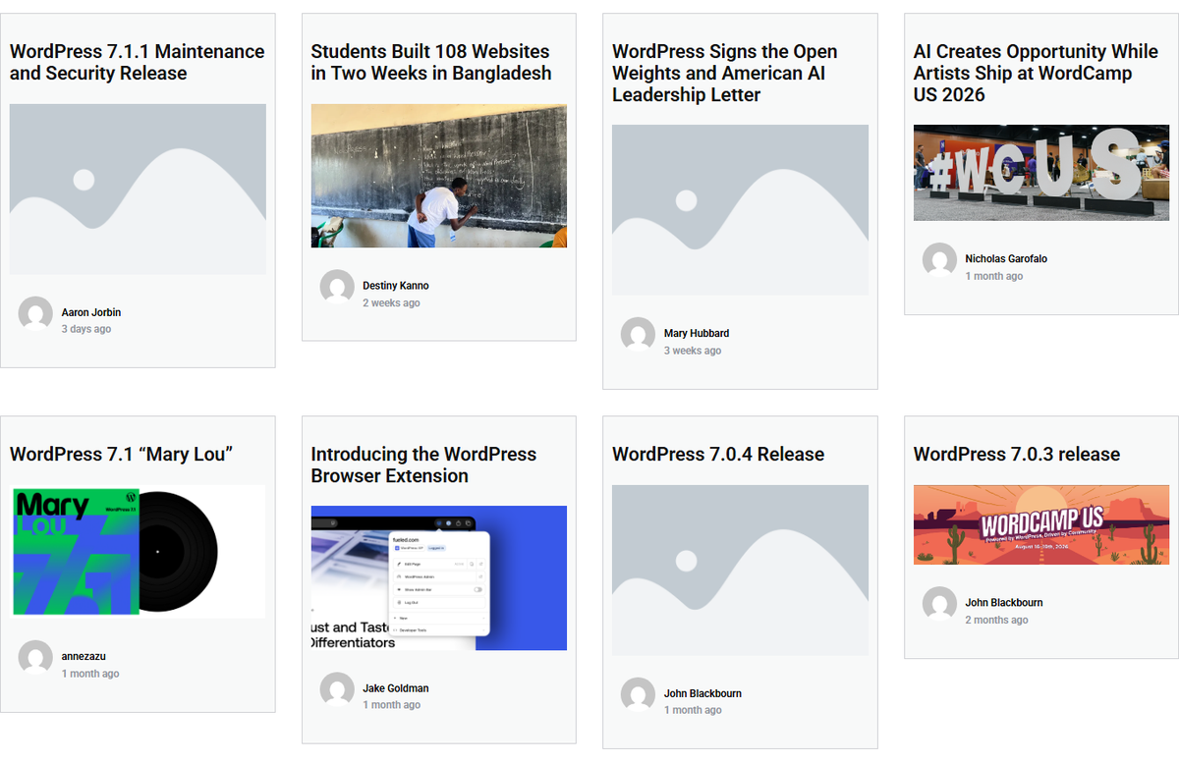Open the WordPress 7.1.1 Maintenance and Security Release post
Viewport: 1179px width, 763px height.
138,62
